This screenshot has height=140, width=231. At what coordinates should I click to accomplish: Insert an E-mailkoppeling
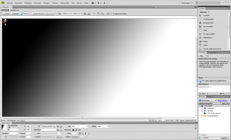click(x=208, y=19)
